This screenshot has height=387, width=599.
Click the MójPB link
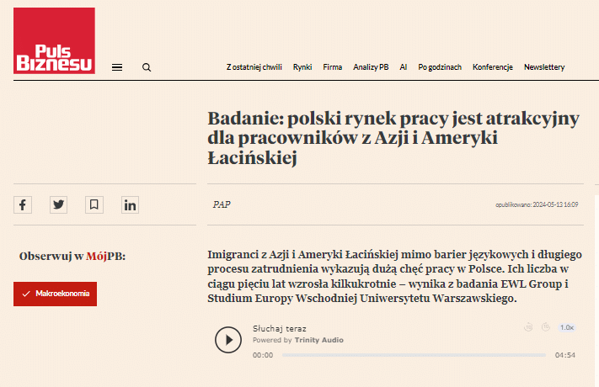[x=105, y=256]
